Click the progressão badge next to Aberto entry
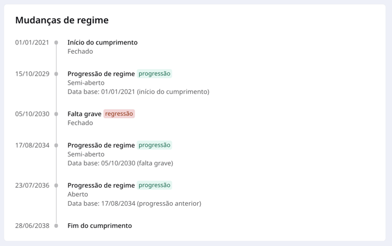The width and height of the screenshot is (392, 246). pos(154,185)
